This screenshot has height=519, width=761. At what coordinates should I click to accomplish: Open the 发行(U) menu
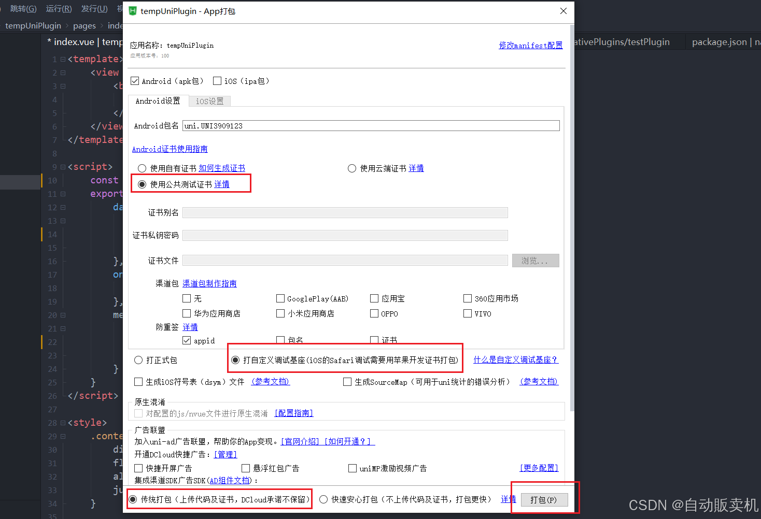(x=93, y=8)
